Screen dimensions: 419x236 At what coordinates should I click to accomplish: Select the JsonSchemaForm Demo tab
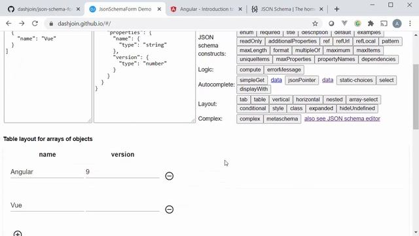pos(125,9)
